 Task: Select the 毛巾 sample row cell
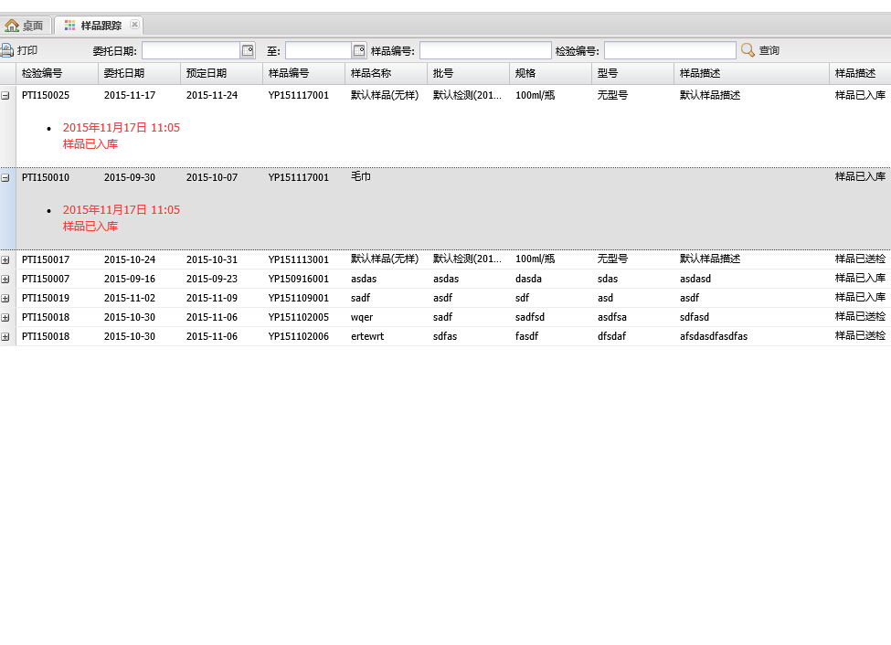click(361, 177)
